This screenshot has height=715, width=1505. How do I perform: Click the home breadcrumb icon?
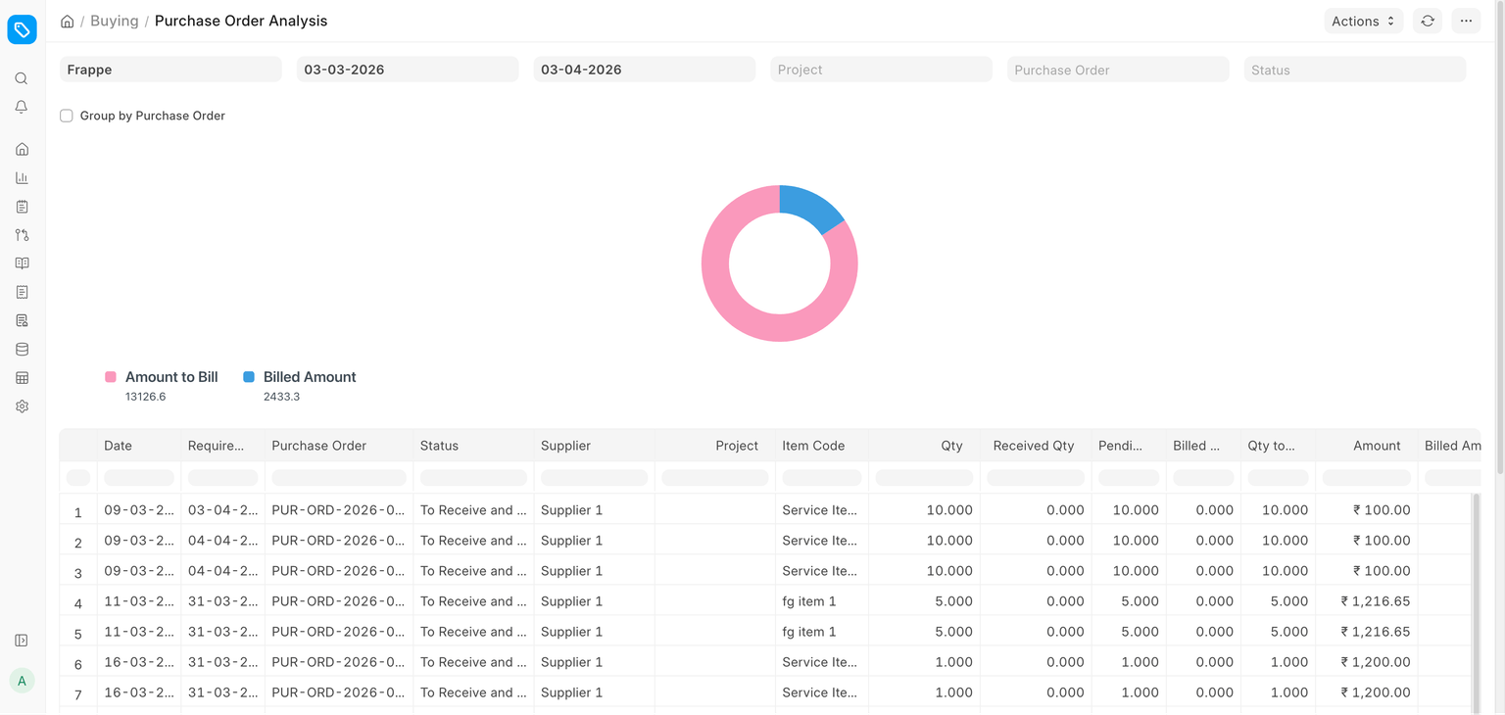(67, 22)
